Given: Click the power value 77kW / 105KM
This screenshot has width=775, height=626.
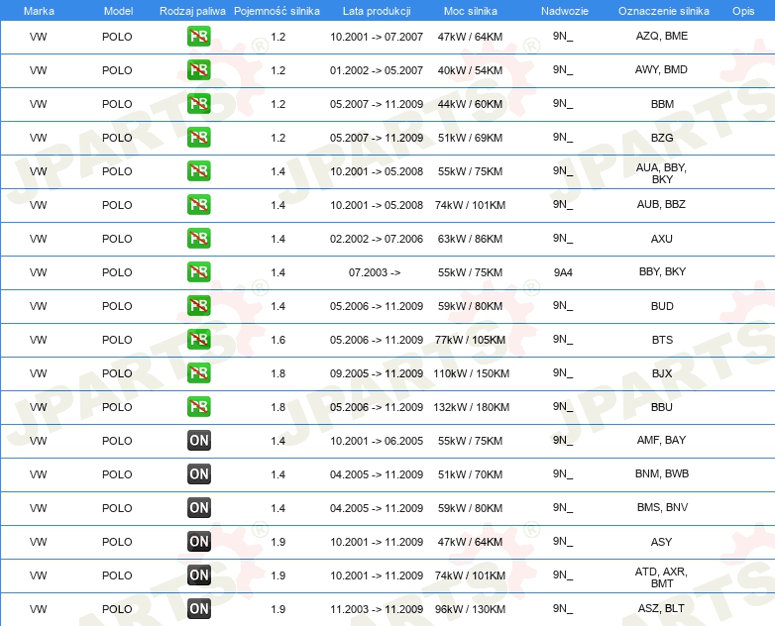Looking at the screenshot, I should 470,340.
